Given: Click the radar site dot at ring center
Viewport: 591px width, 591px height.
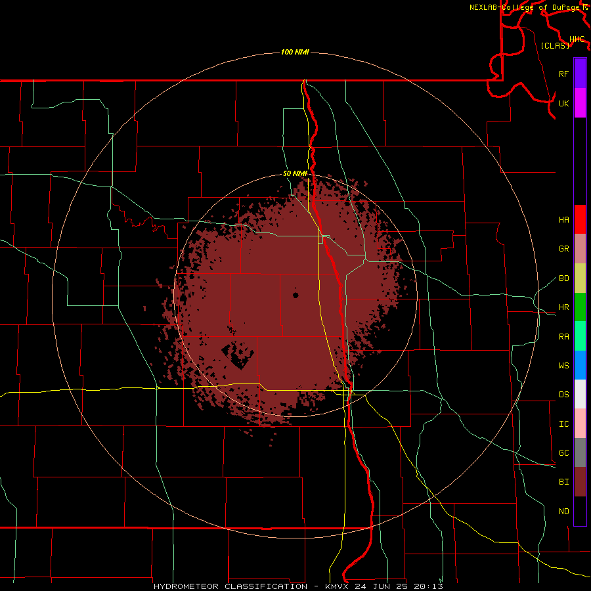Looking at the screenshot, I should click(x=295, y=295).
